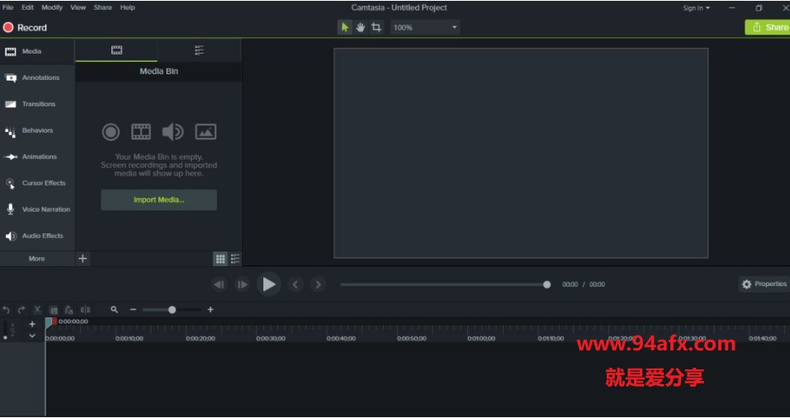790x418 pixels.
Task: Select the hand Pan tool
Action: click(x=360, y=27)
